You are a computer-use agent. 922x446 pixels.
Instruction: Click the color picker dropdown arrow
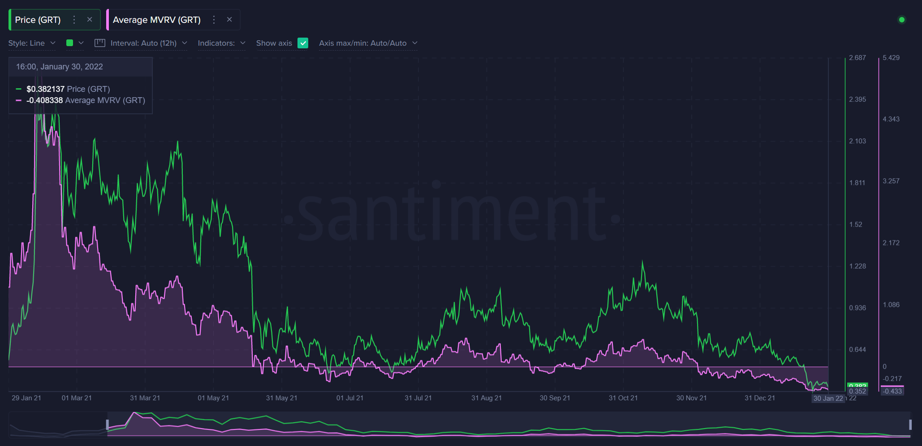(x=81, y=43)
